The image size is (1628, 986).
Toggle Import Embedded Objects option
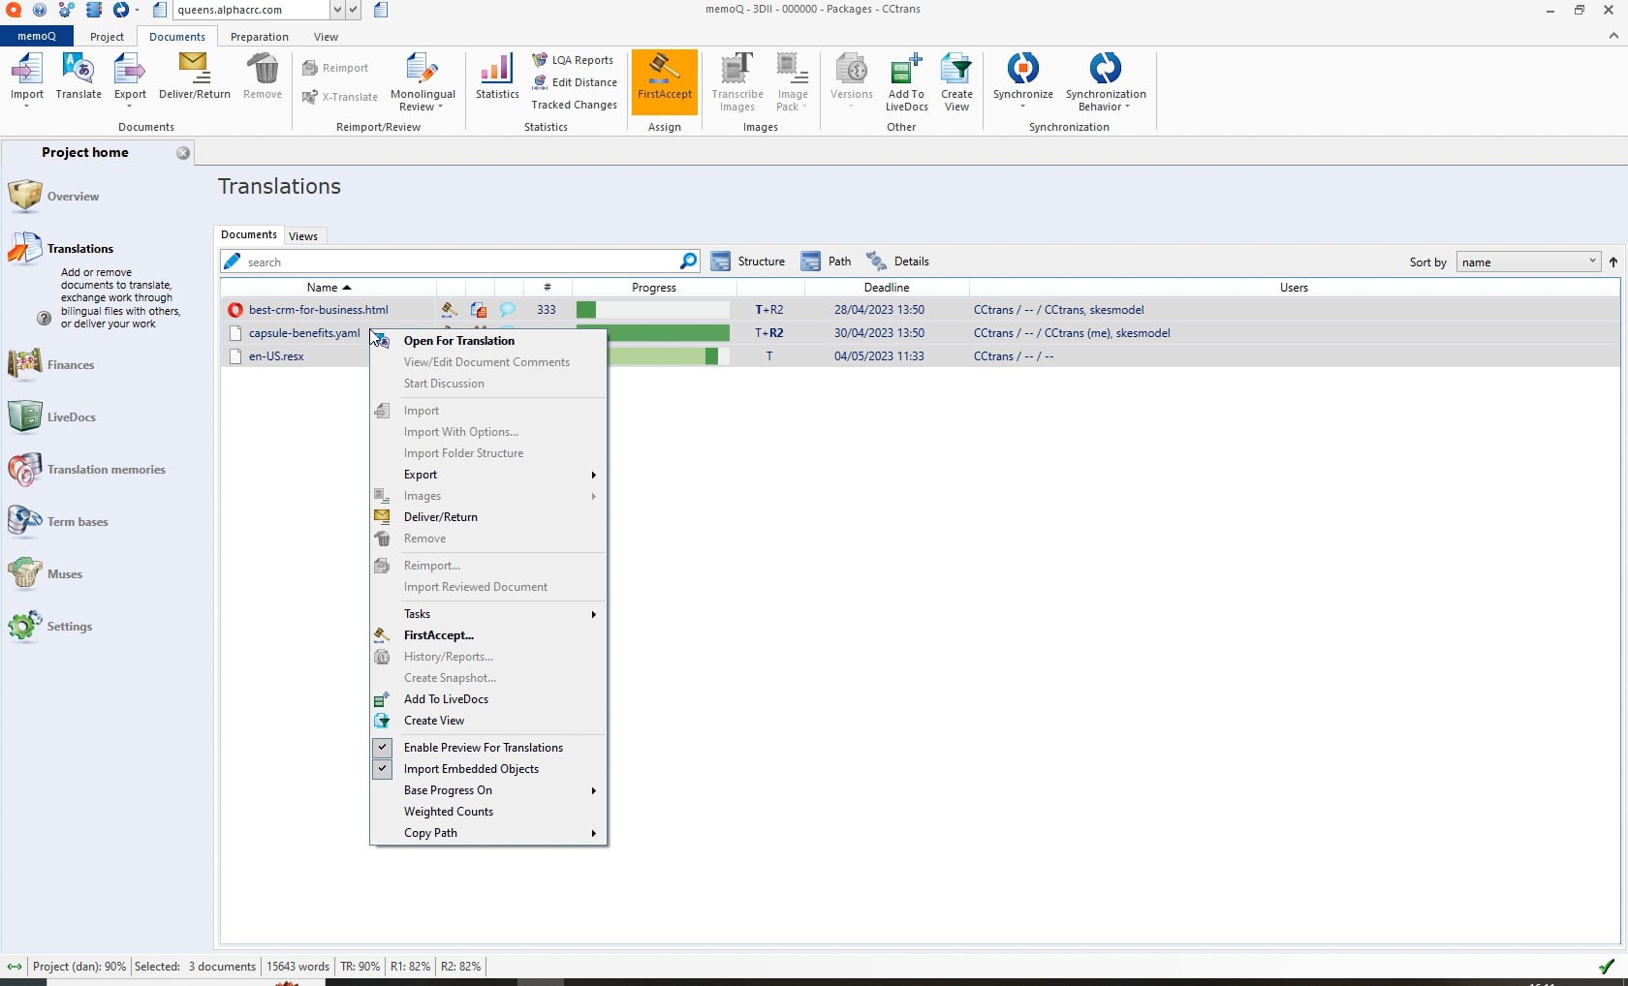(x=487, y=769)
